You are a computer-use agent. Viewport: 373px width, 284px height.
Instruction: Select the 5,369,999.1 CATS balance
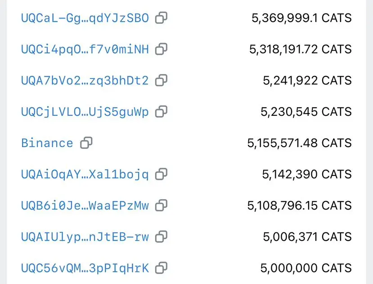tap(301, 18)
